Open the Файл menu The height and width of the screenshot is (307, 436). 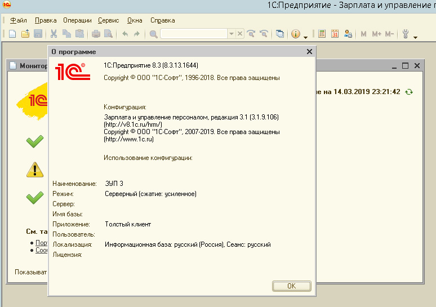tap(19, 20)
